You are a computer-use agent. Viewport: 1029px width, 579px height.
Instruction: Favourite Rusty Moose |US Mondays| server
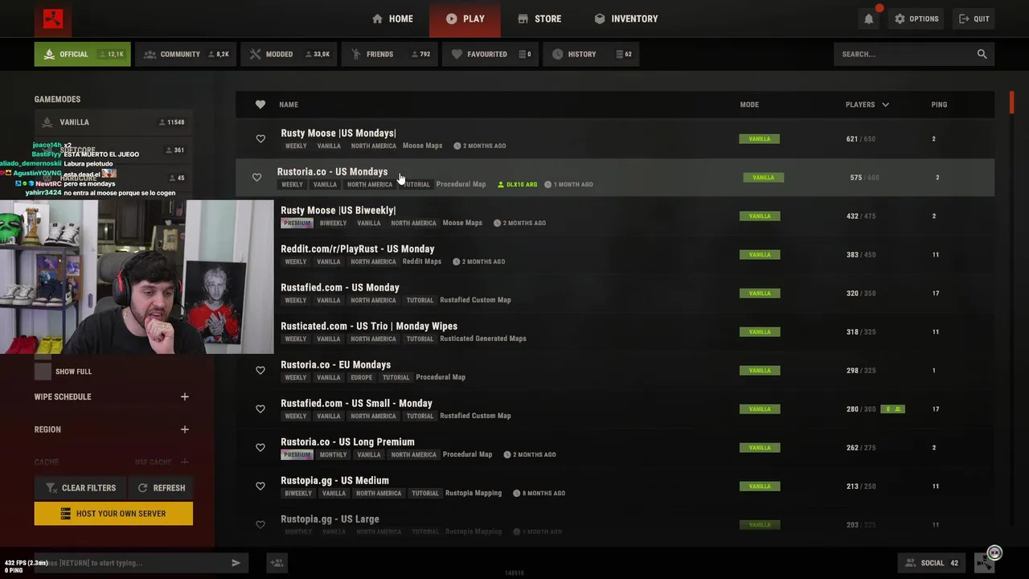pos(260,139)
